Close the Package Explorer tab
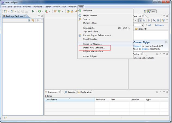The width and height of the screenshot is (172, 123). tap(25, 16)
